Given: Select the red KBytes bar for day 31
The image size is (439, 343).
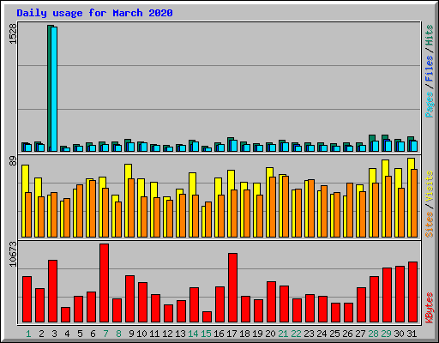Looking at the screenshot, I should click(x=412, y=292).
